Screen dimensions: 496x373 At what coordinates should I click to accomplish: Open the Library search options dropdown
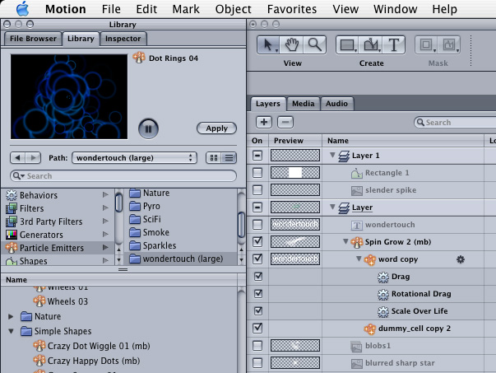tap(19, 175)
